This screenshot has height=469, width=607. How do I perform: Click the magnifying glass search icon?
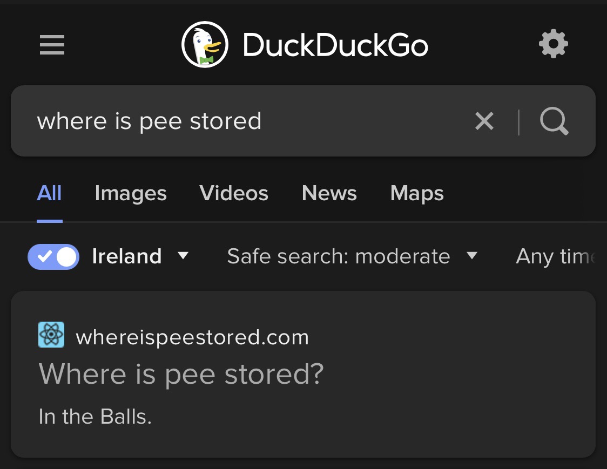coord(554,121)
